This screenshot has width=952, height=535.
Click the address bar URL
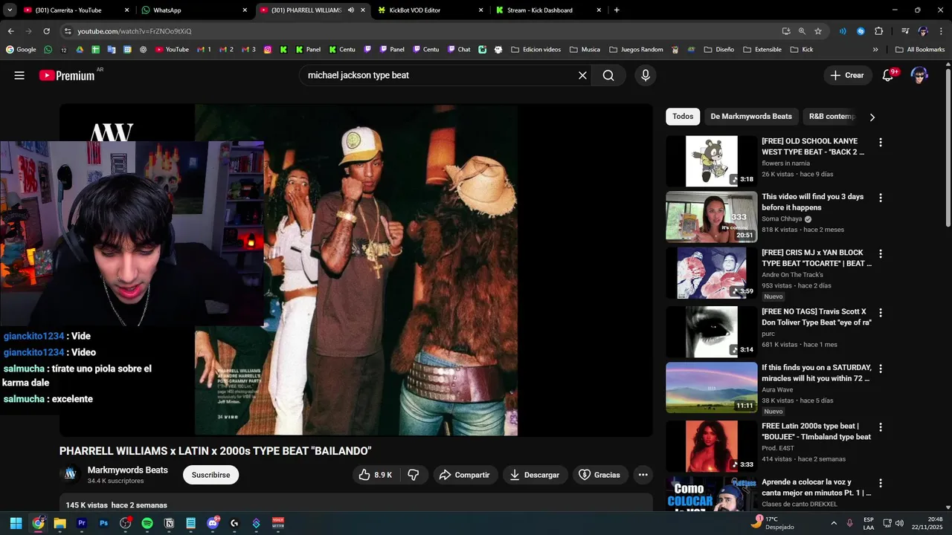(x=135, y=31)
